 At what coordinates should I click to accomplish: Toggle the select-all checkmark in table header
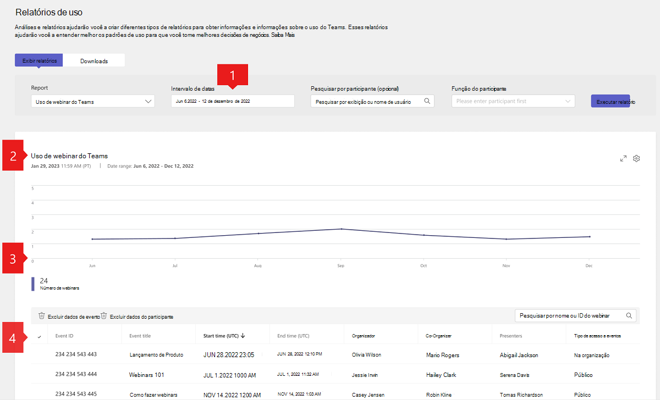[39, 336]
